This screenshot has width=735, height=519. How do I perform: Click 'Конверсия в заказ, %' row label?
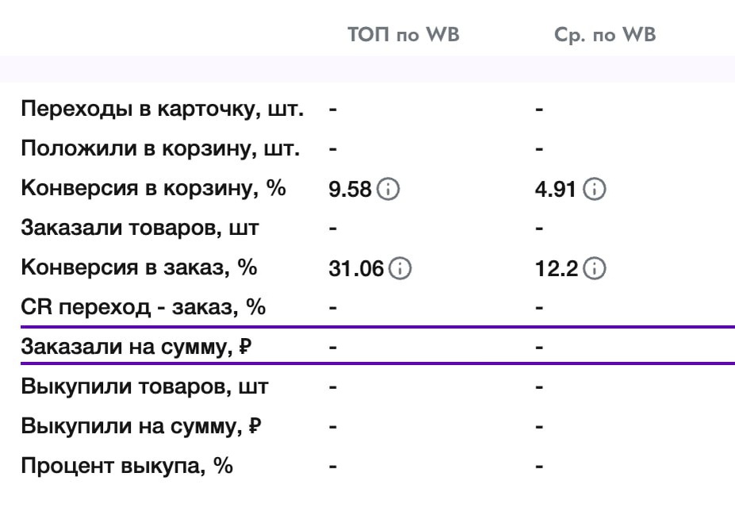[139, 268]
